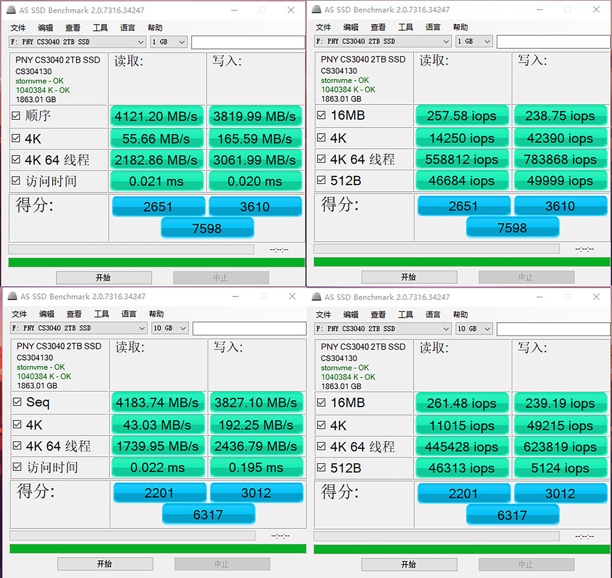Click the empty text field beside the 10 GB dropdown in the iops window
This screenshot has width=612, height=578.
point(554,329)
